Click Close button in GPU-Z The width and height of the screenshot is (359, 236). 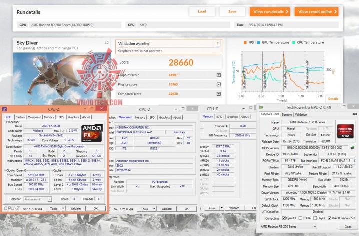(x=348, y=227)
